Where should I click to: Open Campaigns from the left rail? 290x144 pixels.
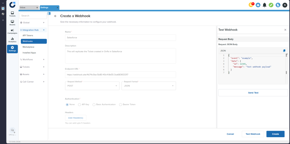coord(12,31)
